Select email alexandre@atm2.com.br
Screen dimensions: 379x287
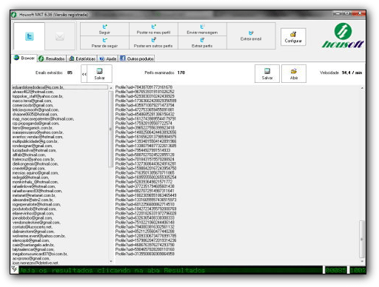[x=33, y=200]
